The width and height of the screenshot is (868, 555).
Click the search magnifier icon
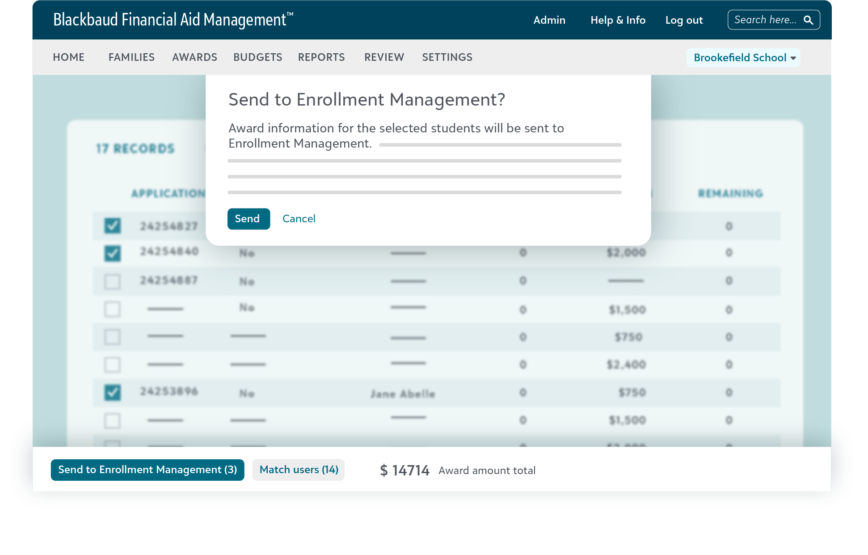[809, 20]
